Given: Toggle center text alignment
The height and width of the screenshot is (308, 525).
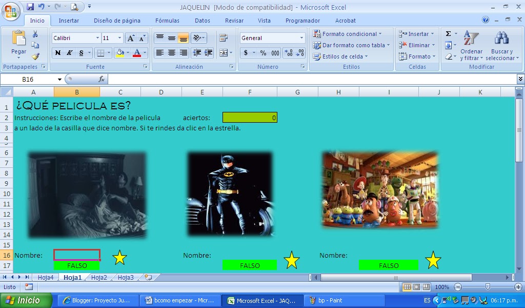Looking at the screenshot, I should pos(171,52).
